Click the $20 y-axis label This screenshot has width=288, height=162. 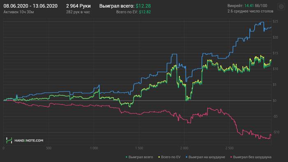[275, 37]
